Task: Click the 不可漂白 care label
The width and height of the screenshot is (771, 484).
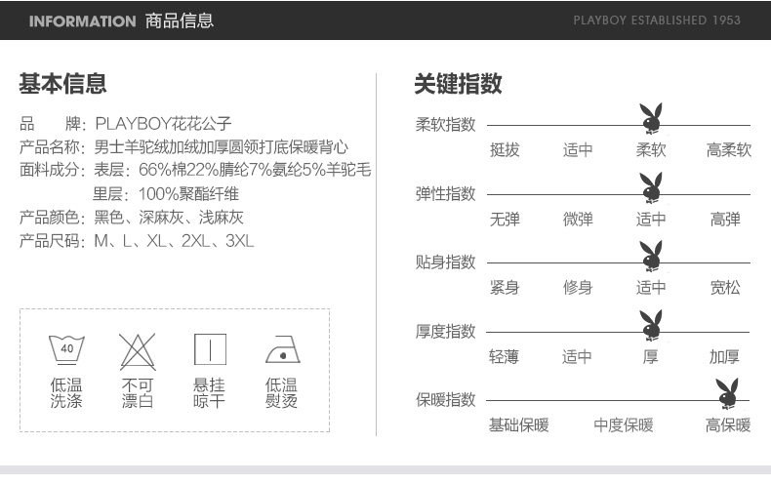Action: tap(138, 392)
